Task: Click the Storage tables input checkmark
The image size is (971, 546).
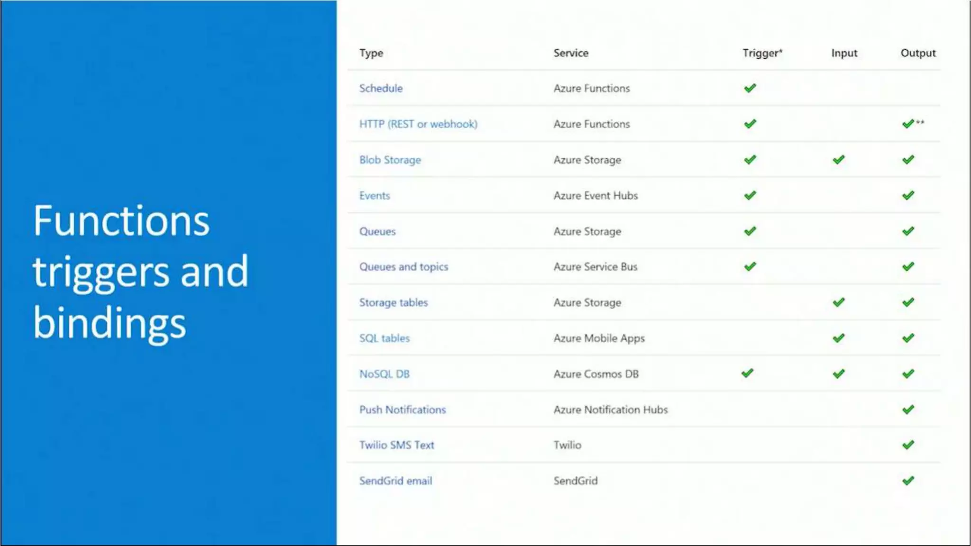Action: click(838, 302)
